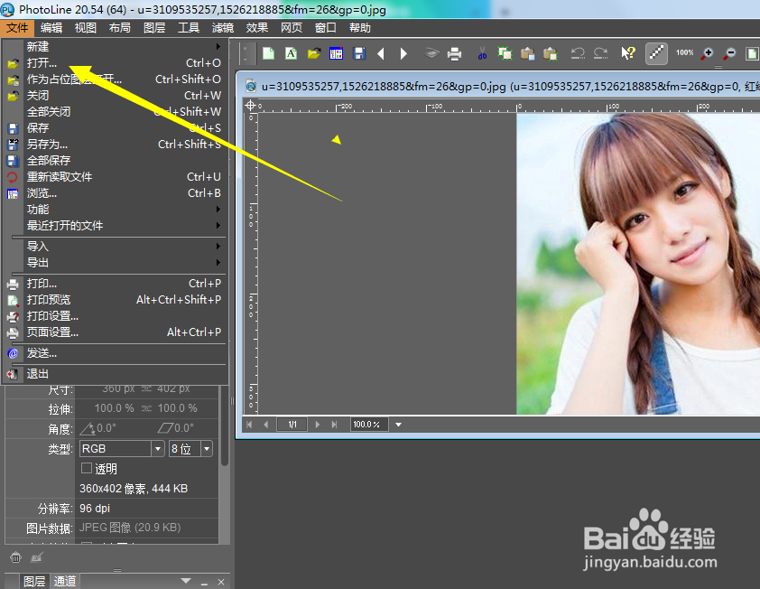Click the last page navigation button

[x=334, y=425]
